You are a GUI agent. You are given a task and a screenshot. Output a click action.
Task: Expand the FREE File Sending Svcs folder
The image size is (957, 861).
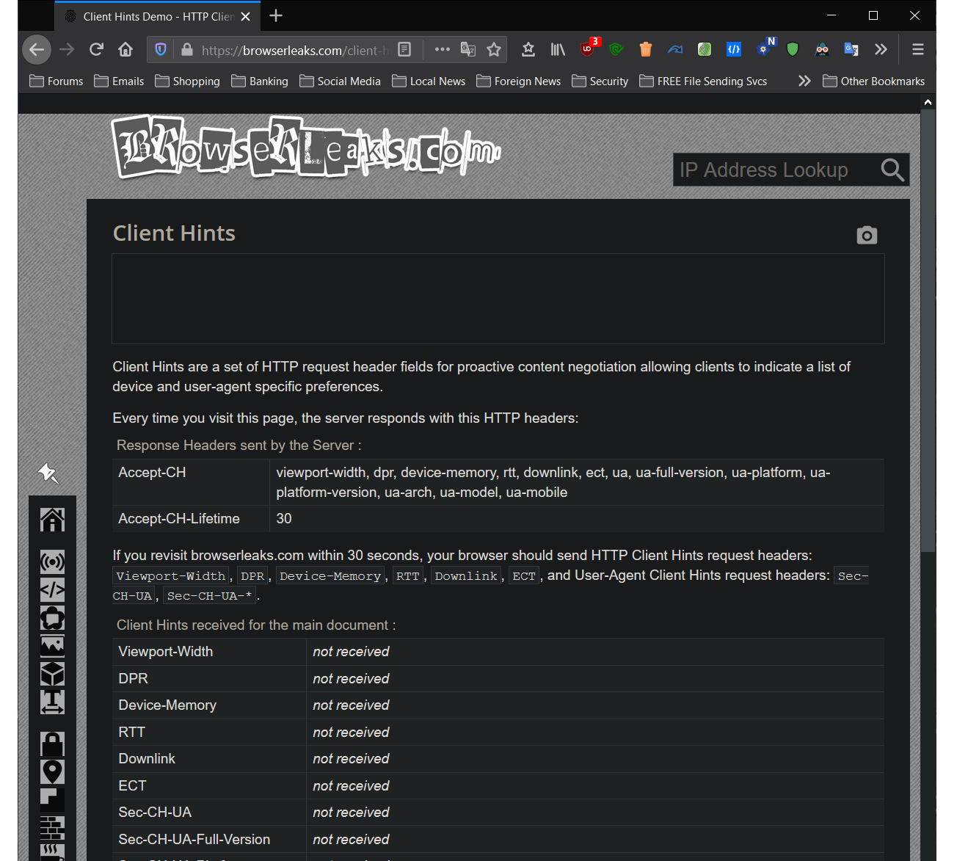coord(703,81)
